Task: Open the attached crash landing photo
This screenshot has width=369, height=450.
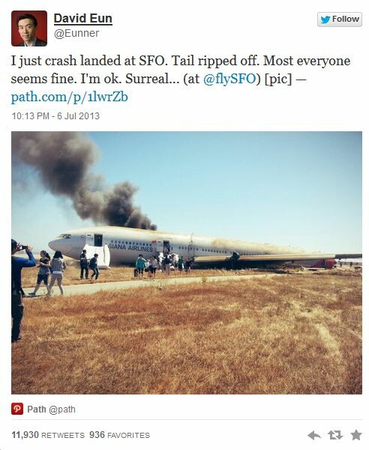Action: tap(187, 262)
